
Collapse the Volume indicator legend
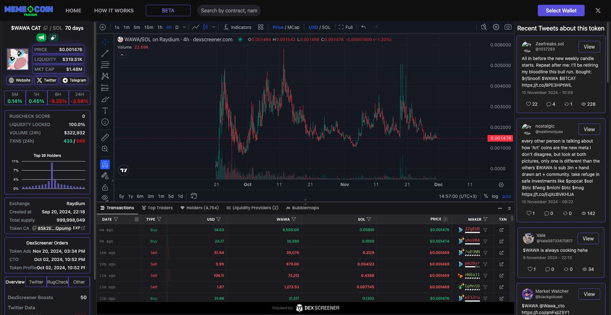click(122, 55)
